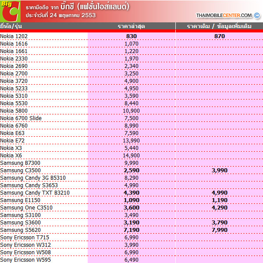Select the Nokia 2700 model name
263x263 pixels.
[x=14, y=74]
